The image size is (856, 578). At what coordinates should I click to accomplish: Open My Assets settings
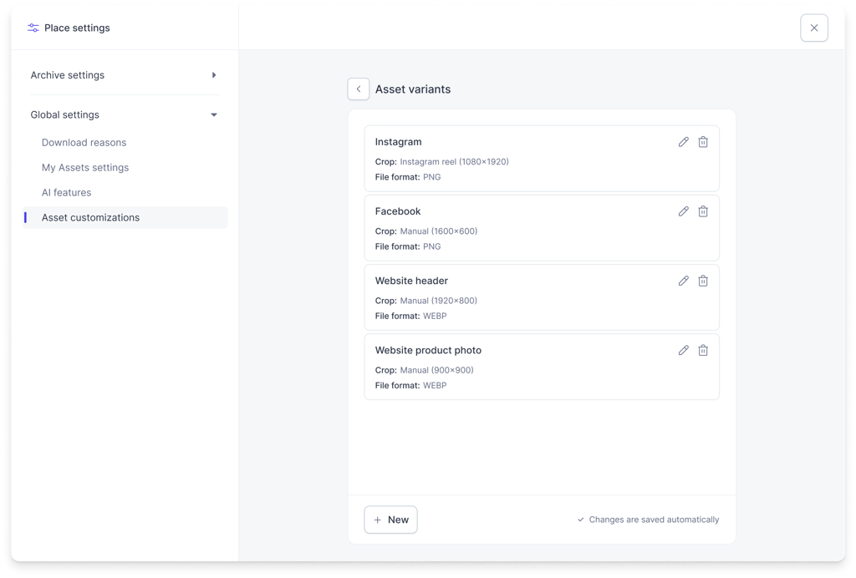[x=85, y=168]
